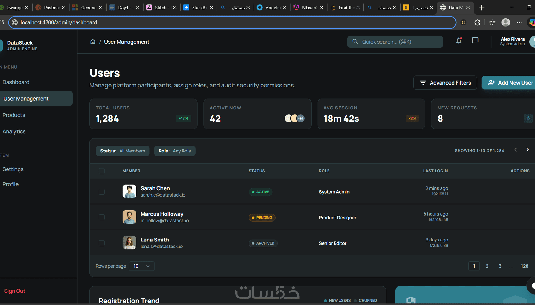Select Marcus Holloway's row checkbox

[102, 217]
